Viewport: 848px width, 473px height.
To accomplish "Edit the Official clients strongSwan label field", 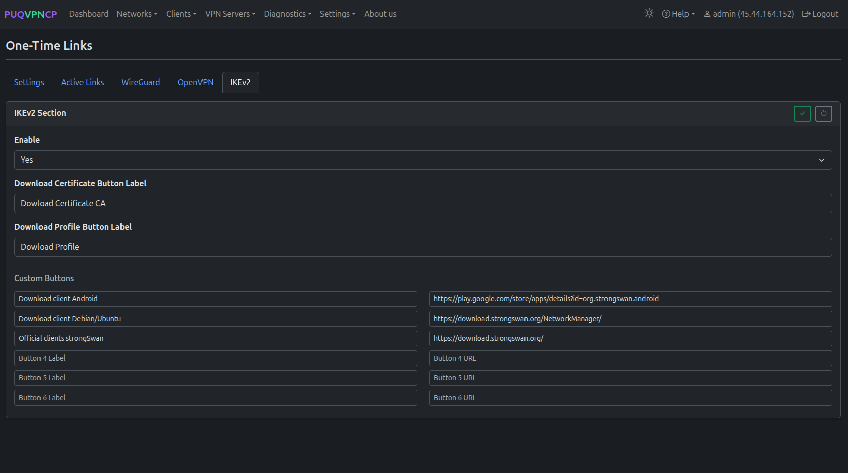I will 216,338.
